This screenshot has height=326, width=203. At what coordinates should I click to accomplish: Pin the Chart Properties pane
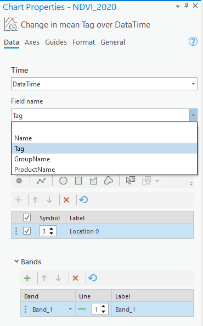[x=186, y=6]
